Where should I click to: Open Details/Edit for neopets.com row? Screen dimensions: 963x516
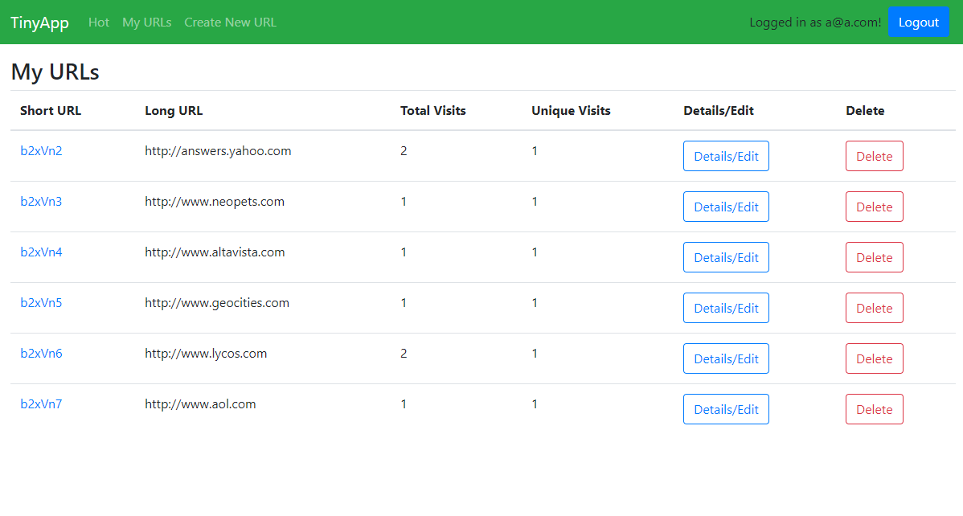tap(726, 207)
